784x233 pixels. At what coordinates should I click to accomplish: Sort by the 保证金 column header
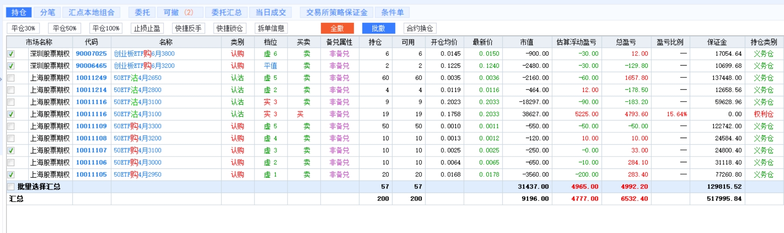click(717, 42)
